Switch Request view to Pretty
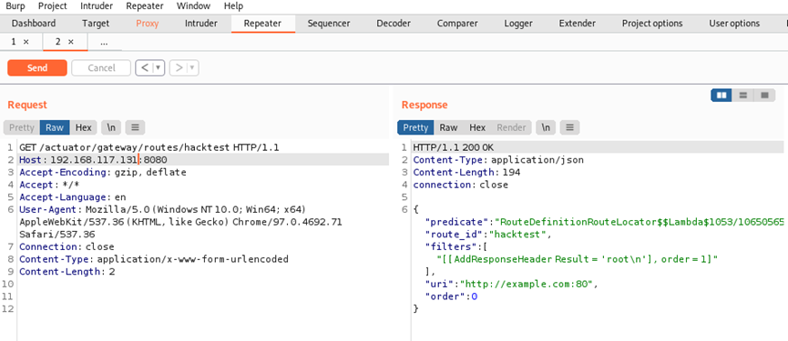 [22, 128]
